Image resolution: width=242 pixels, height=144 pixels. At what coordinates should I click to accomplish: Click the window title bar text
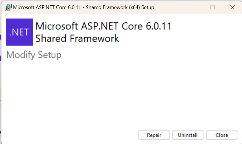tap(83, 7)
